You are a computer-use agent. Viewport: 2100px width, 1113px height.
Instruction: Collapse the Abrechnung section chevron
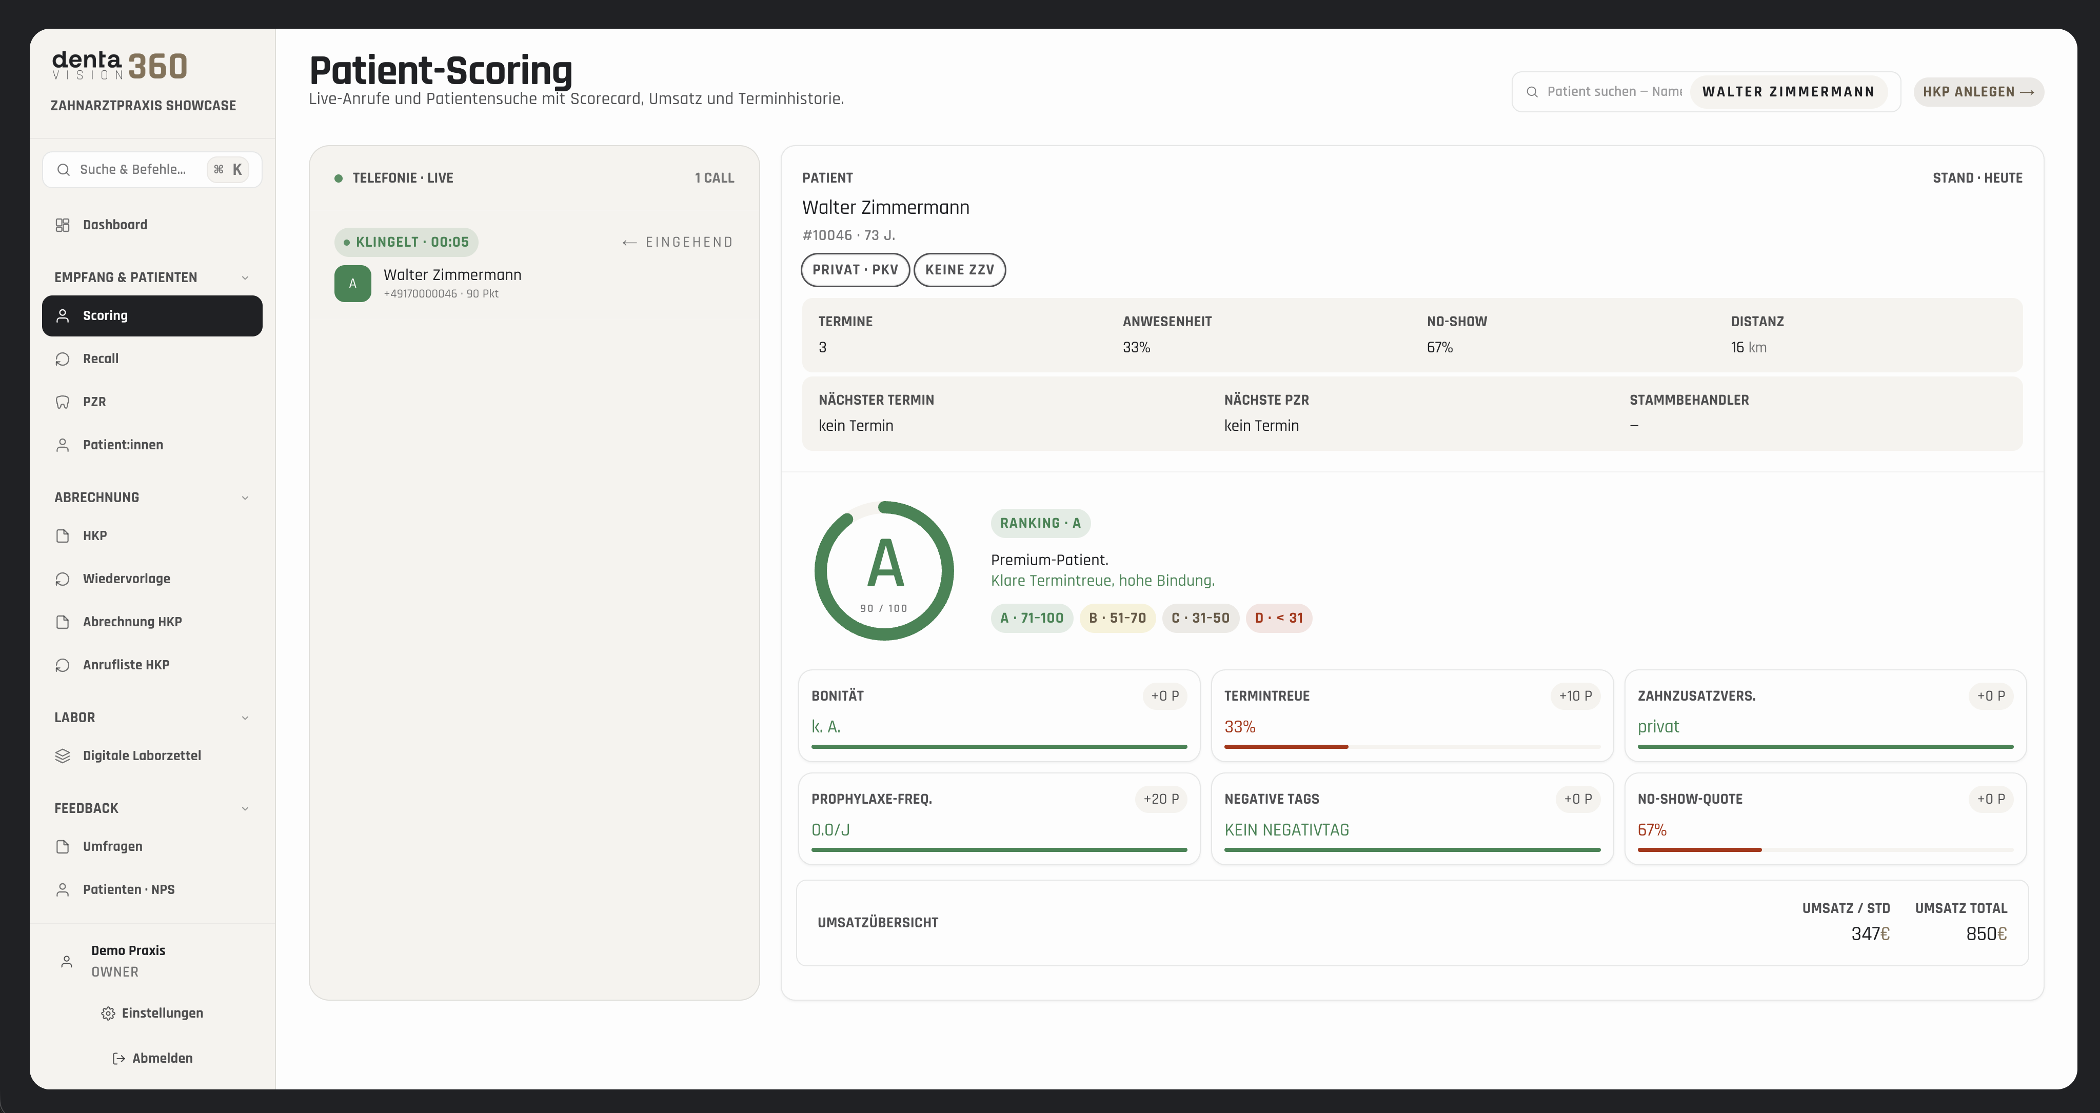click(x=245, y=498)
